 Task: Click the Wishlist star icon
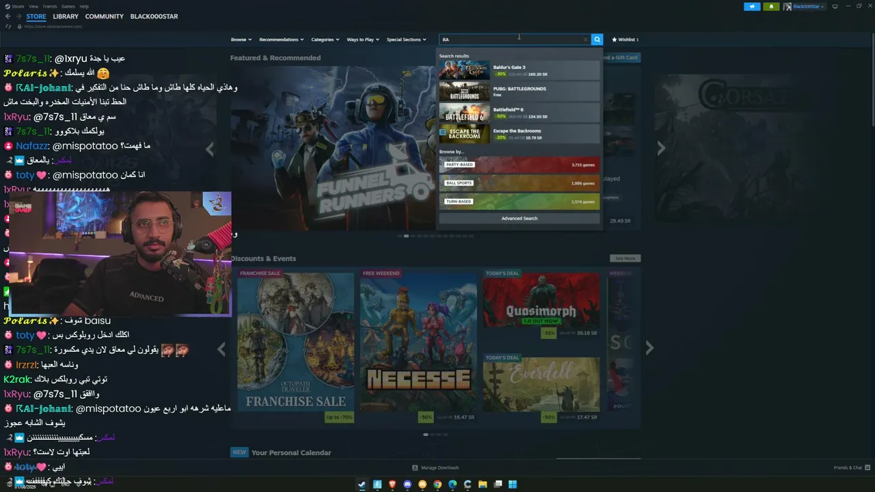pos(615,40)
